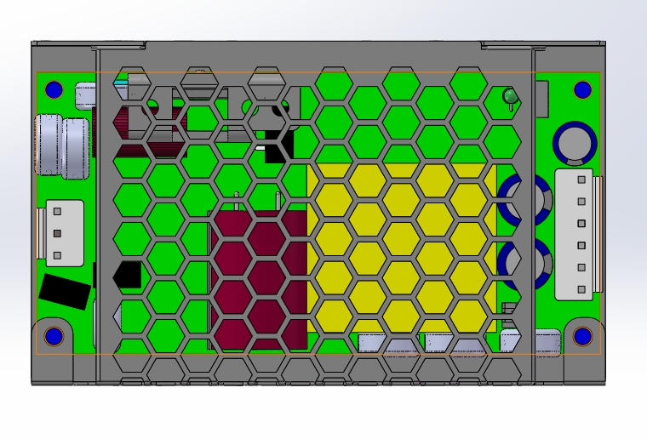Select the dark red finned heatsink part
647x439 pixels.
(140, 132)
